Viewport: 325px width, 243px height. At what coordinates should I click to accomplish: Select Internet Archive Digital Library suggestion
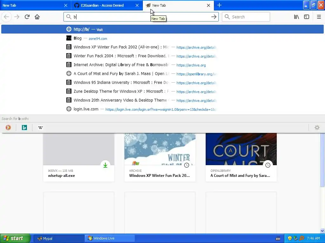[162, 65]
